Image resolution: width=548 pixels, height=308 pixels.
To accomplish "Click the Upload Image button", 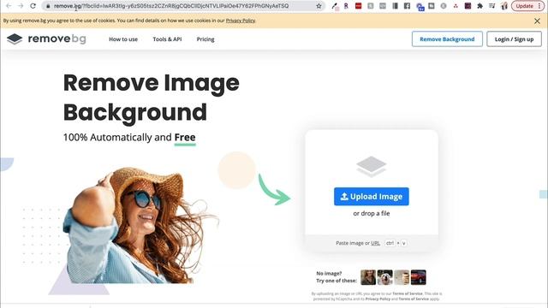I will coord(371,197).
